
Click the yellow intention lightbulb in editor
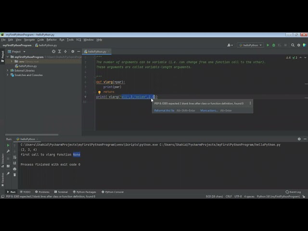coord(100,92)
